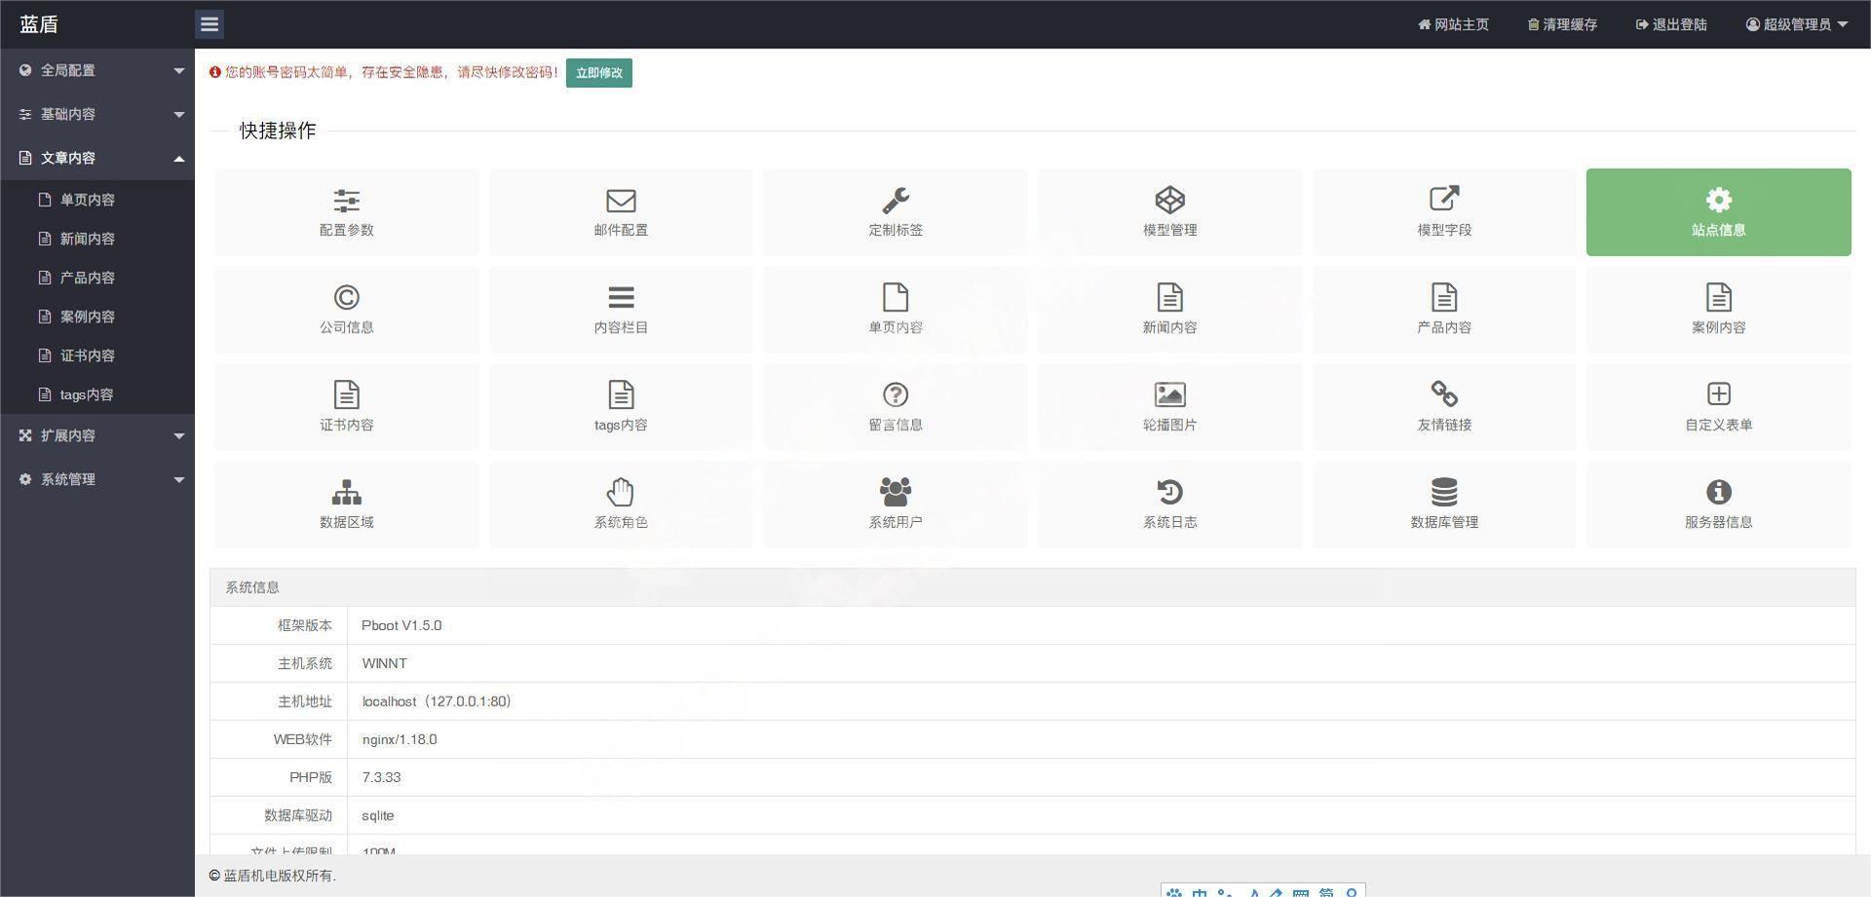
Task: Open 友情链接 chain link shortcut
Action: tap(1444, 407)
